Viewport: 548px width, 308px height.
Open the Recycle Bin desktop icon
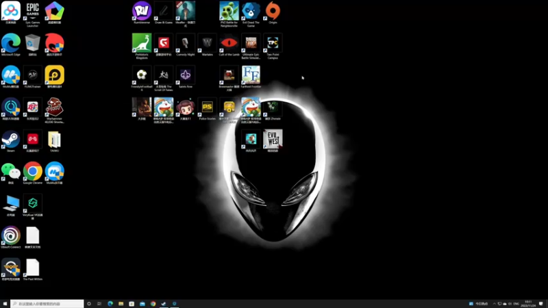click(x=32, y=45)
